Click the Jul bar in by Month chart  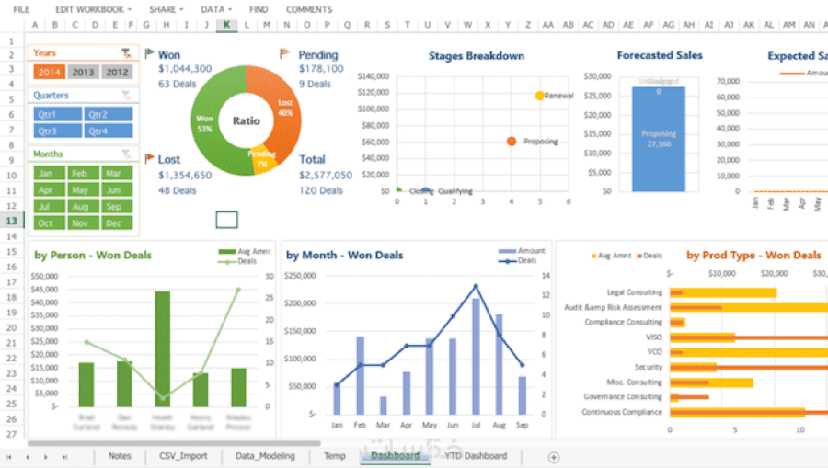pos(476,356)
